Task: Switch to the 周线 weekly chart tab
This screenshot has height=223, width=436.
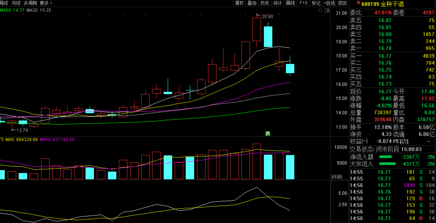Action: 4,3
